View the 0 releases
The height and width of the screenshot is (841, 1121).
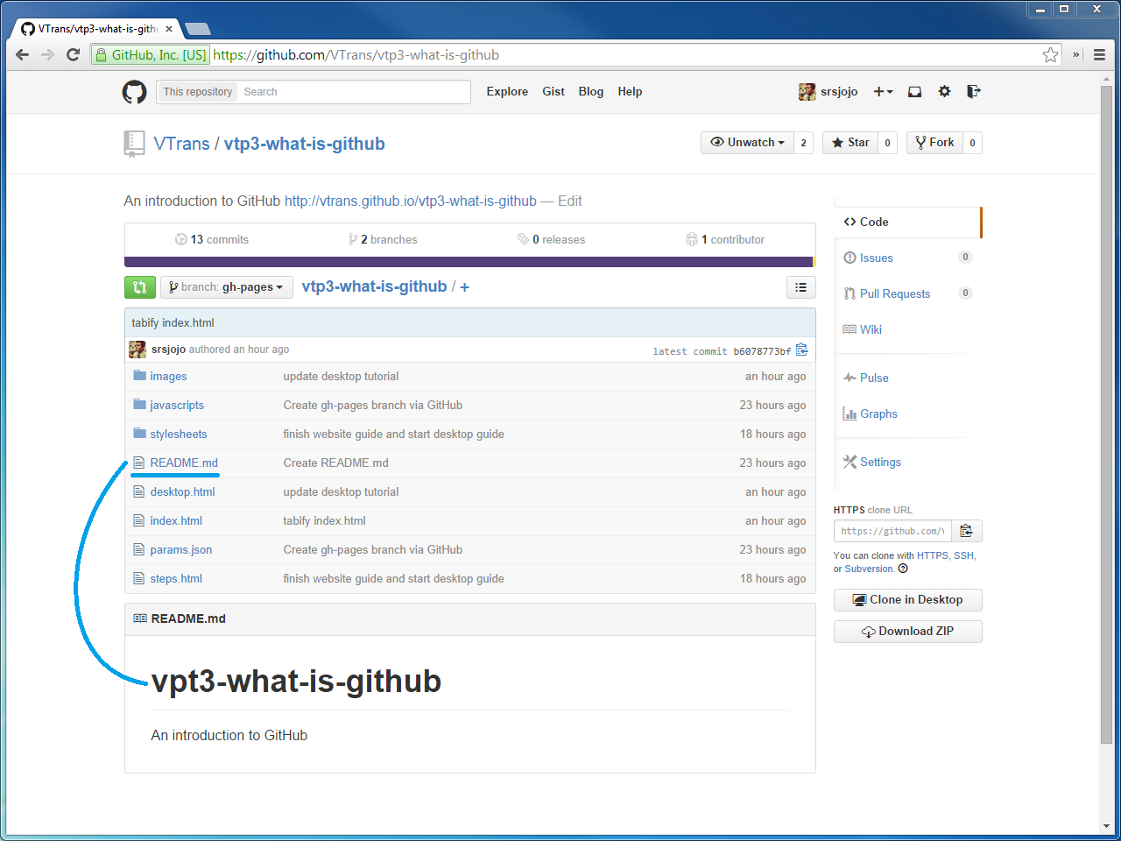(x=551, y=239)
